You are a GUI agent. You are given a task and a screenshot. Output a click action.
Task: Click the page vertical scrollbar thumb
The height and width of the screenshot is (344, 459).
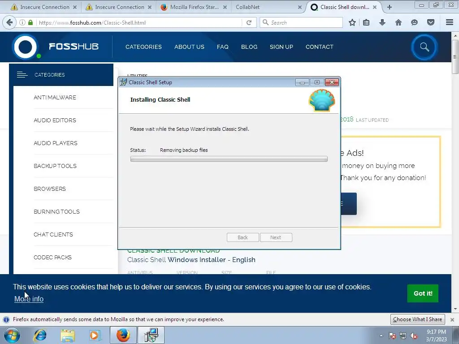pos(455,56)
